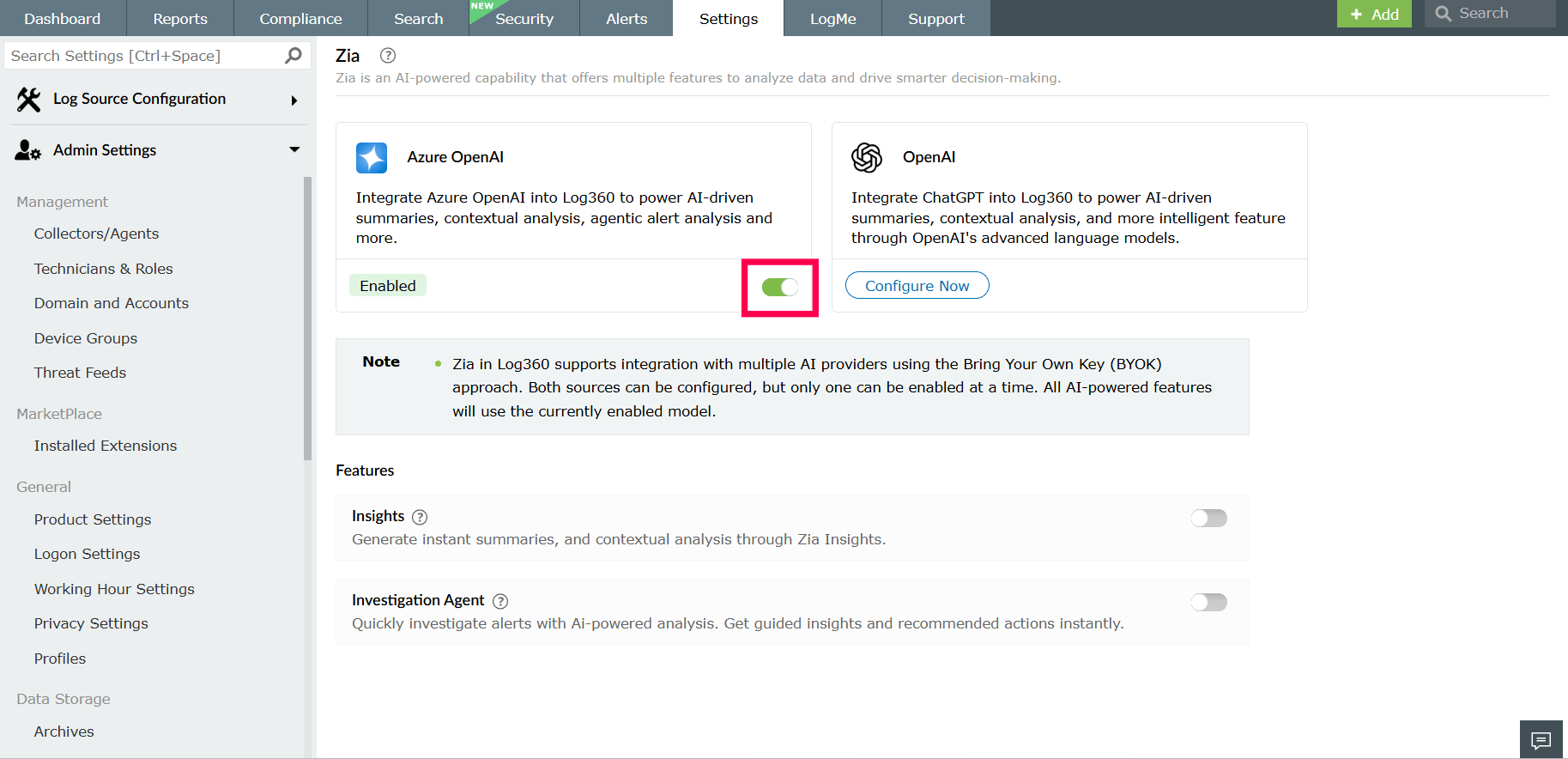Click the top-right global Search field

[x=1490, y=14]
